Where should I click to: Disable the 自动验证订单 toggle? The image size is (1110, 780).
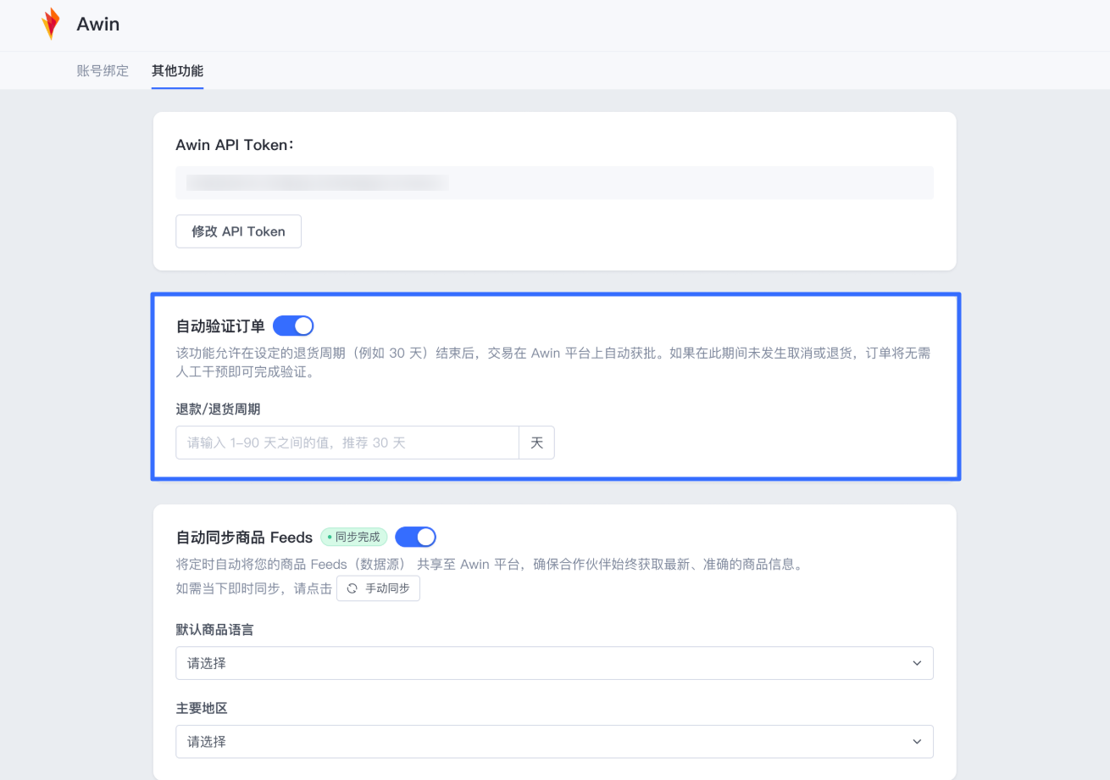(x=293, y=326)
